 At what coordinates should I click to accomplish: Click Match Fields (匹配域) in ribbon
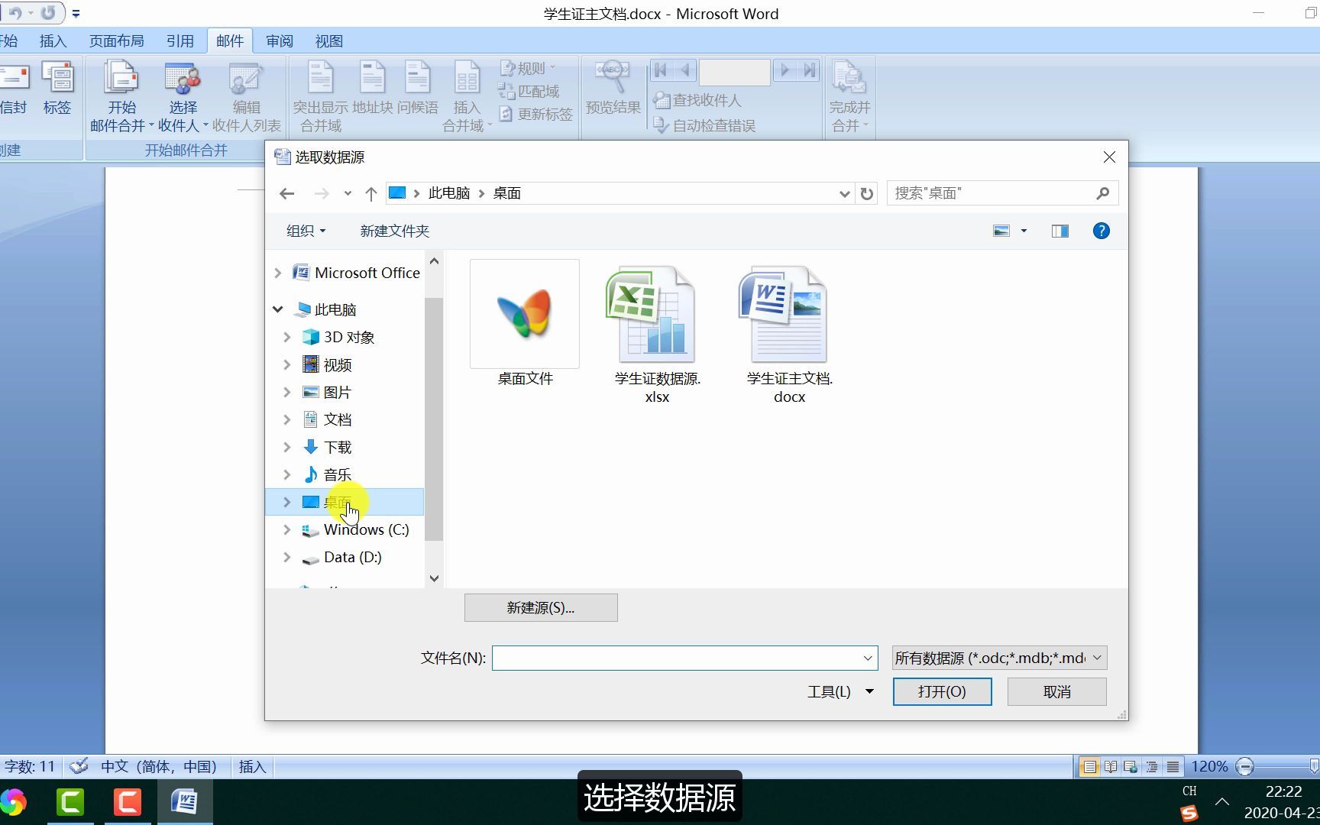[x=529, y=91]
